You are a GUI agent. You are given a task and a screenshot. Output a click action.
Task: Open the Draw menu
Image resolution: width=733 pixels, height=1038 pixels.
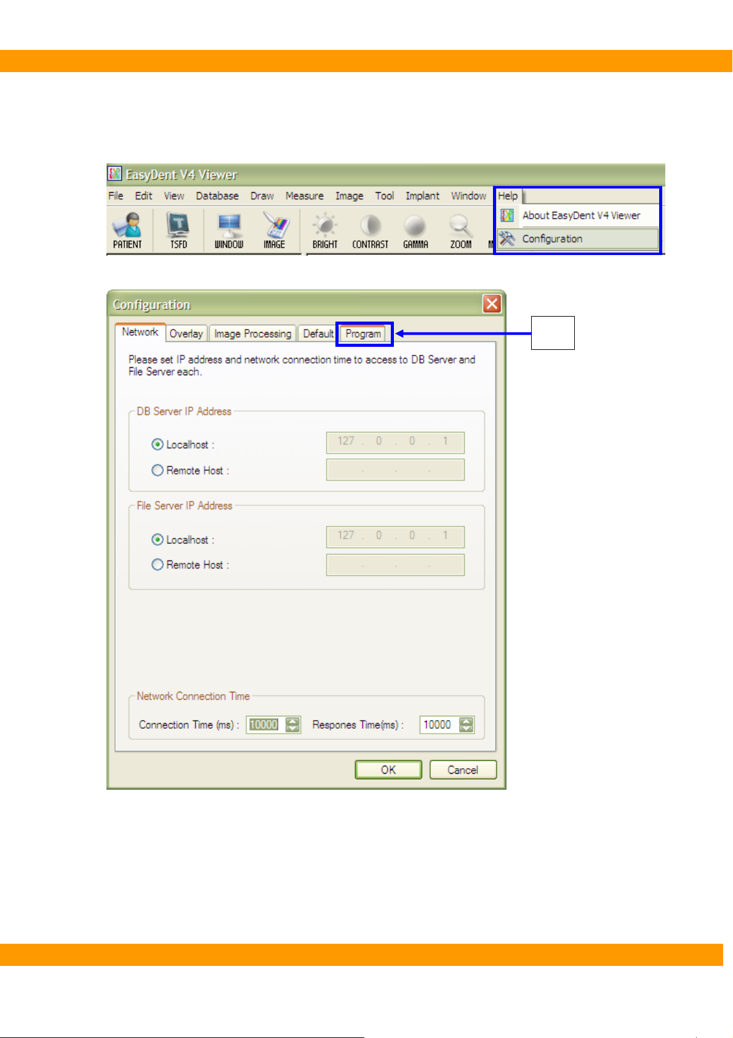(262, 196)
